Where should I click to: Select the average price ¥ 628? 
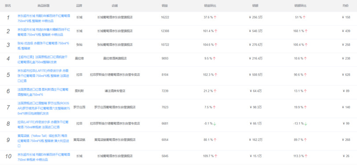tap(346, 74)
